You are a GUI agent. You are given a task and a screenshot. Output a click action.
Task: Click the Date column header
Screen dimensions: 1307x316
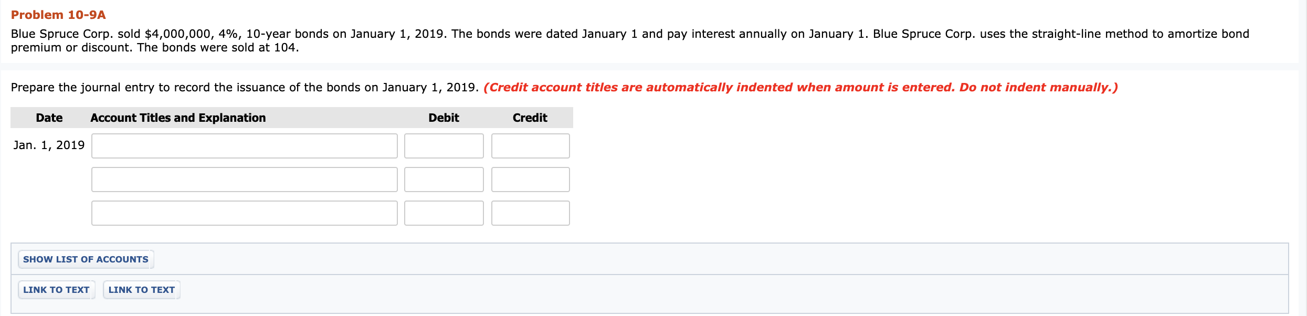click(x=49, y=118)
